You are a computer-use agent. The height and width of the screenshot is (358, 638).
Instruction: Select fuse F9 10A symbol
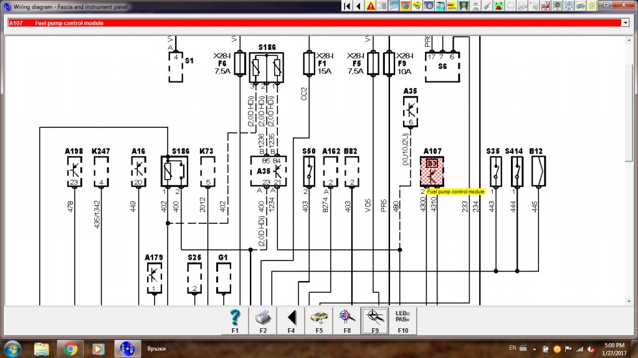coord(389,63)
